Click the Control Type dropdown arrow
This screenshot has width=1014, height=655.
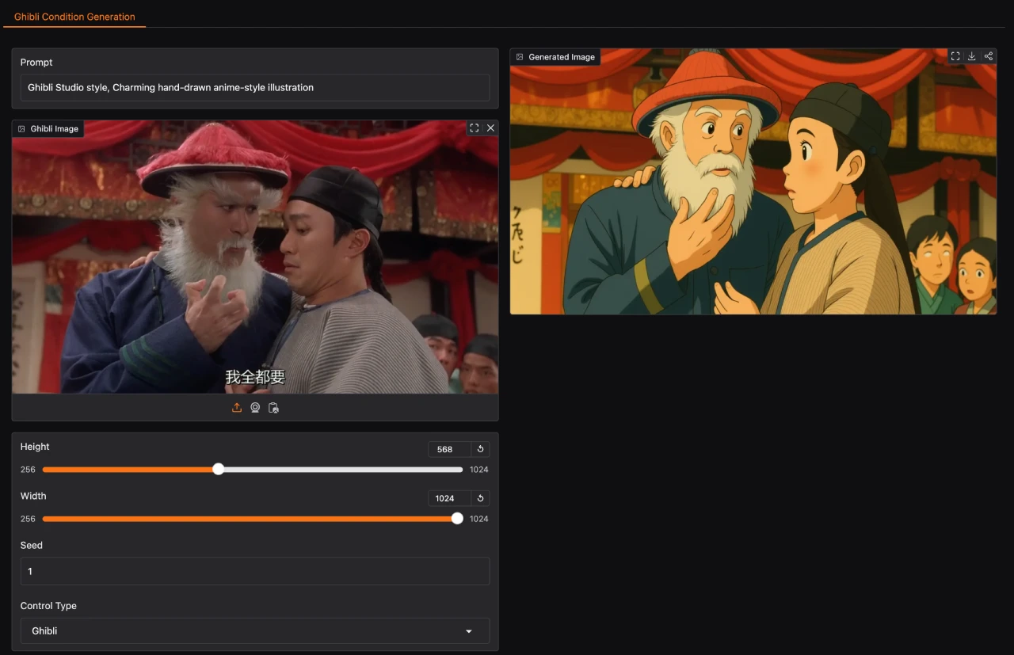[469, 631]
